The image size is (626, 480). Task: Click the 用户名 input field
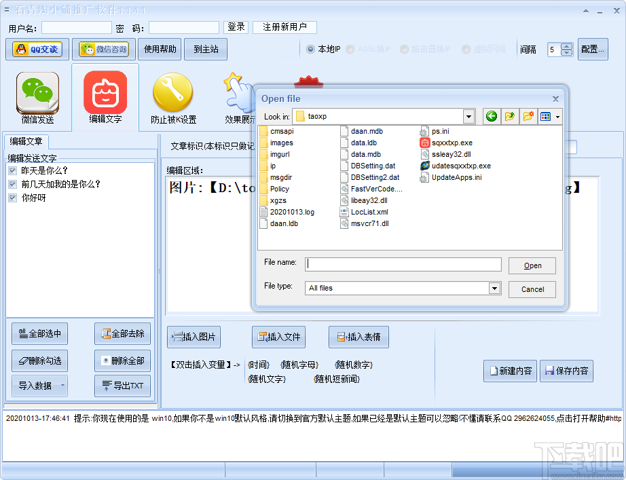click(77, 28)
